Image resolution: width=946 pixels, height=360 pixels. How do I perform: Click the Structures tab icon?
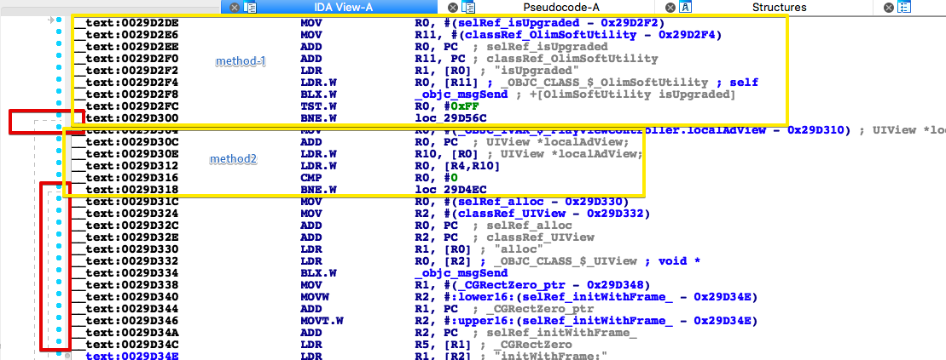tap(685, 7)
